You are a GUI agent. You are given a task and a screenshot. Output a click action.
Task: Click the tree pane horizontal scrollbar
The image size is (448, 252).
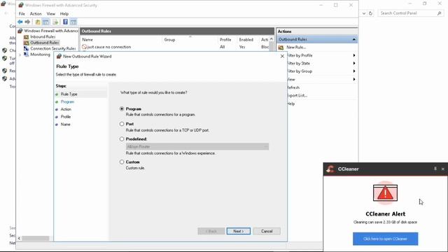36,238
